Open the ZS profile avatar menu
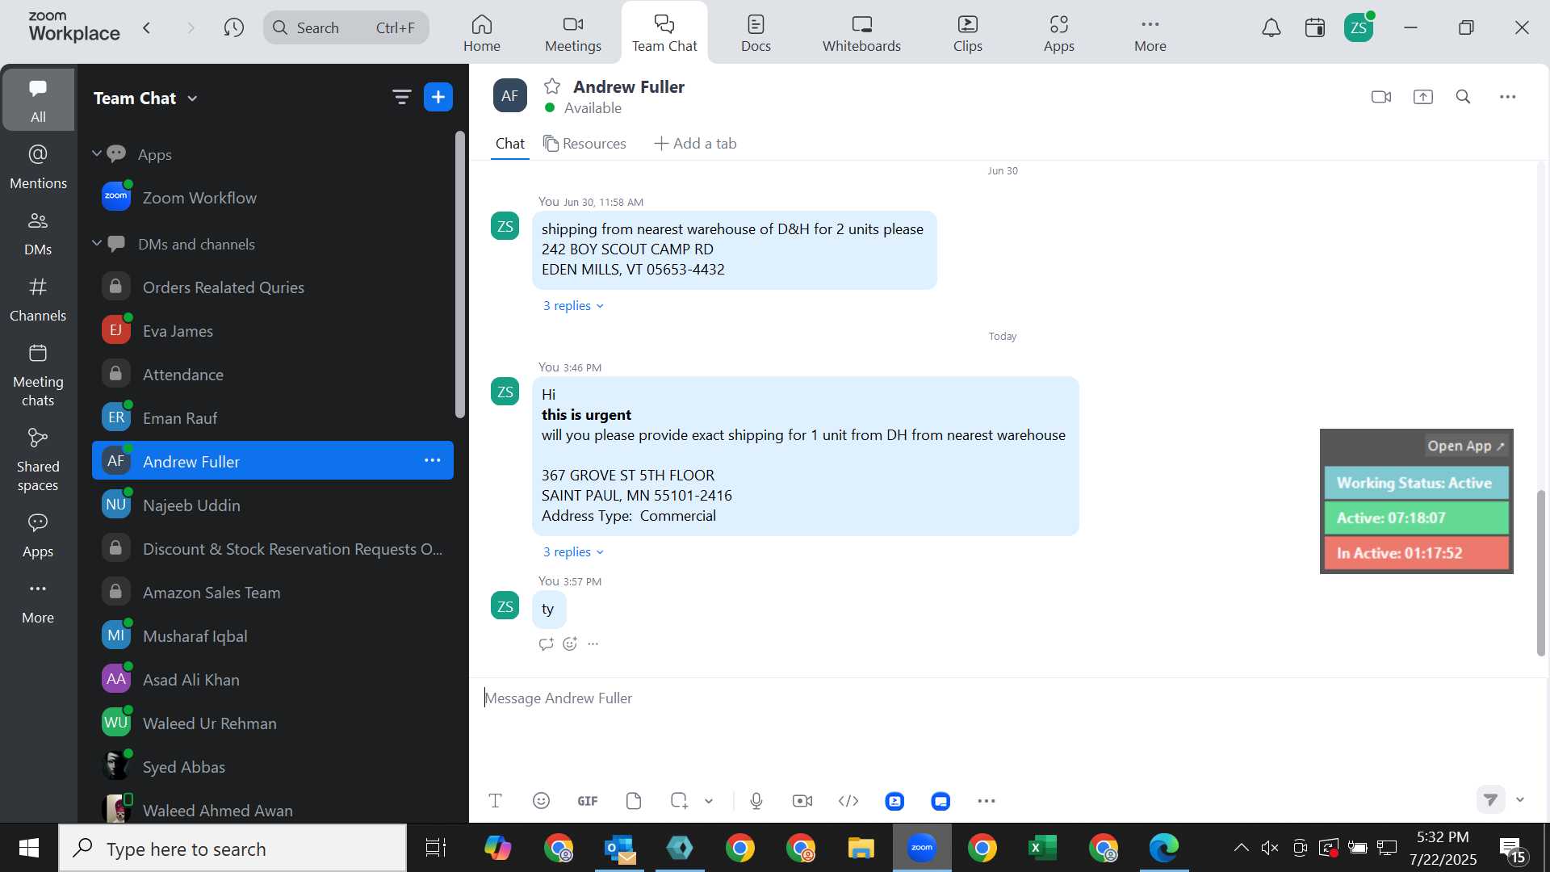 point(1359,28)
